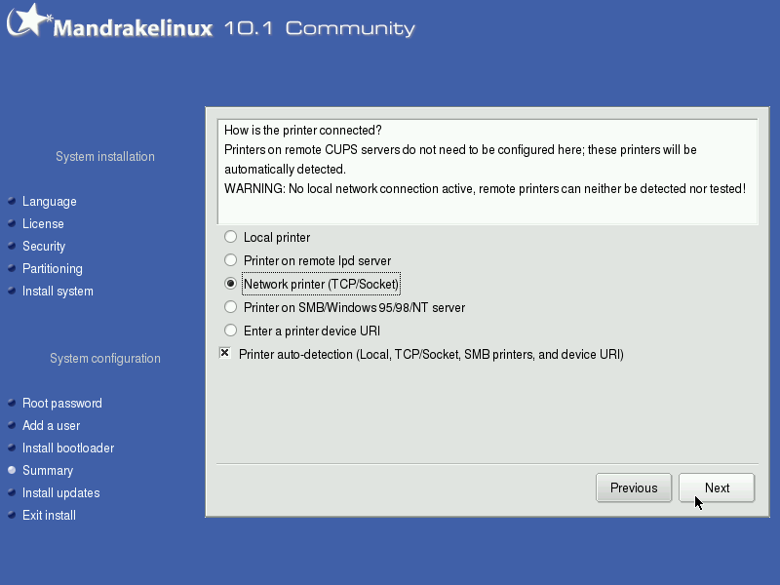
Task: Click the bullet beside Install system
Action: click(12, 291)
